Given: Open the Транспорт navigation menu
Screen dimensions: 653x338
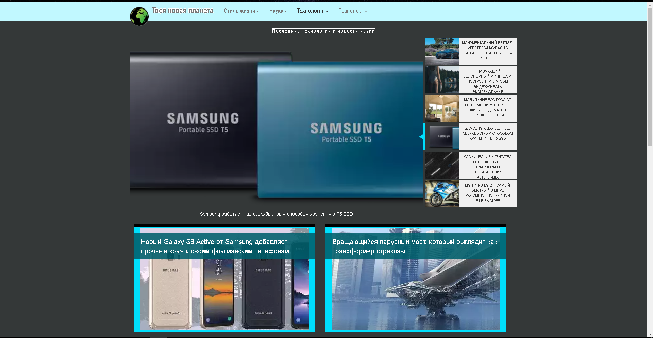Looking at the screenshot, I should point(353,11).
